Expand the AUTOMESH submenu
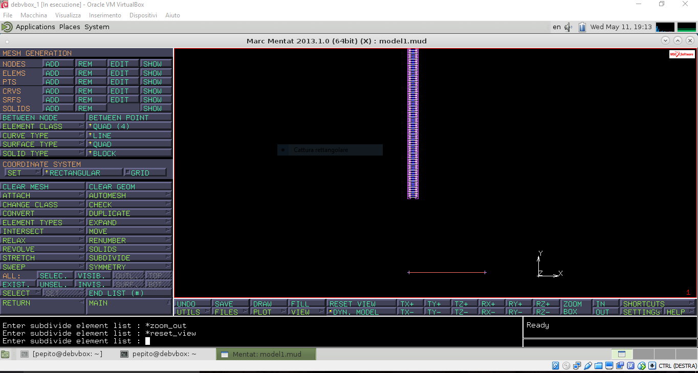698x373 pixels. [129, 195]
